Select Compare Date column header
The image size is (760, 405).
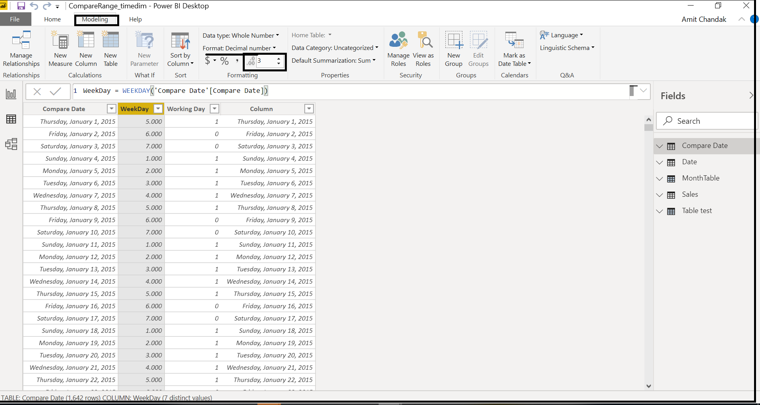(x=64, y=109)
